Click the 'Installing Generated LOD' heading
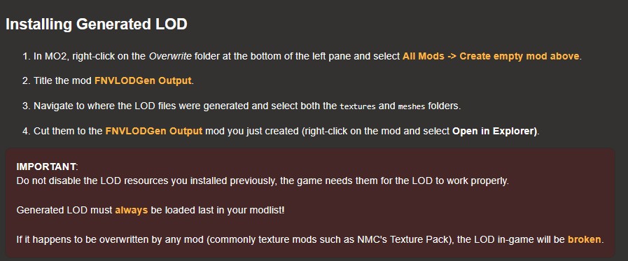Screen dimensions: 628x261 (x=96, y=24)
